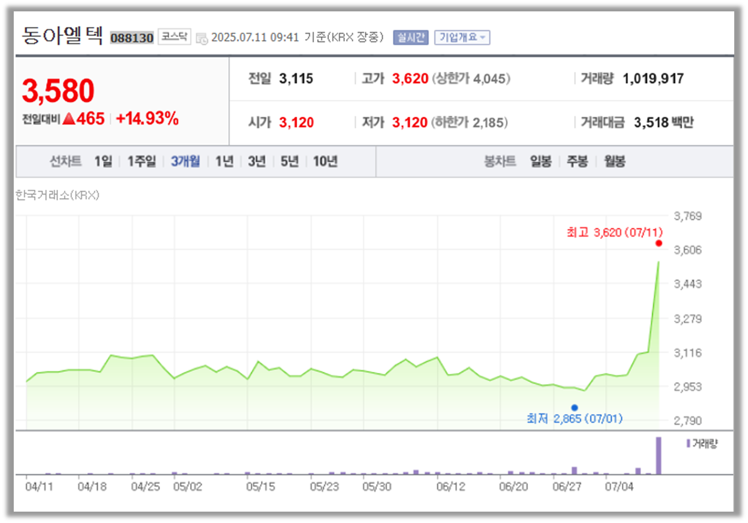Screen dimensions: 748x523
Task: Click the 코스닥 market label
Action: pyautogui.click(x=174, y=37)
